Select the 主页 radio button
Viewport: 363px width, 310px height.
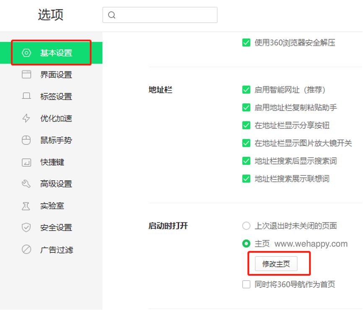point(246,243)
